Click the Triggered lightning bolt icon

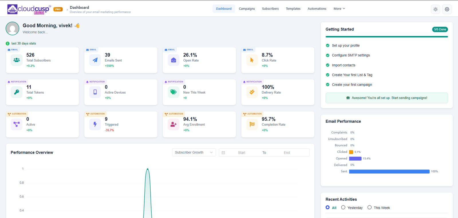click(x=95, y=124)
